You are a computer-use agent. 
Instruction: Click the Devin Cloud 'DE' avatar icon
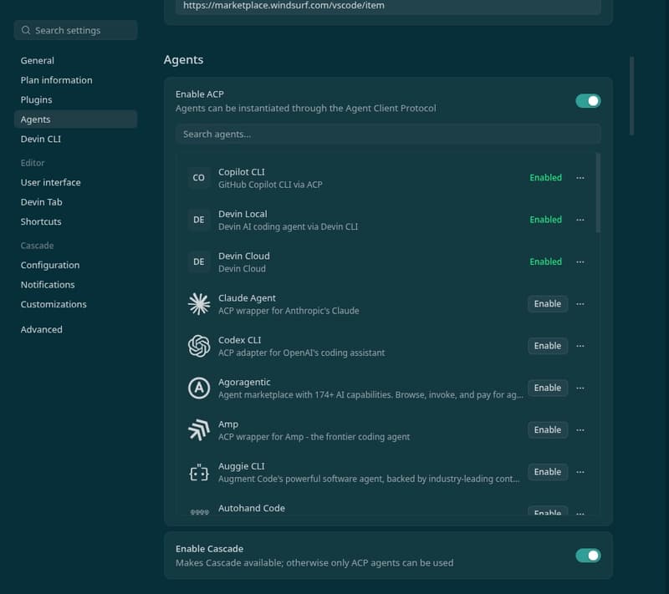click(x=199, y=261)
